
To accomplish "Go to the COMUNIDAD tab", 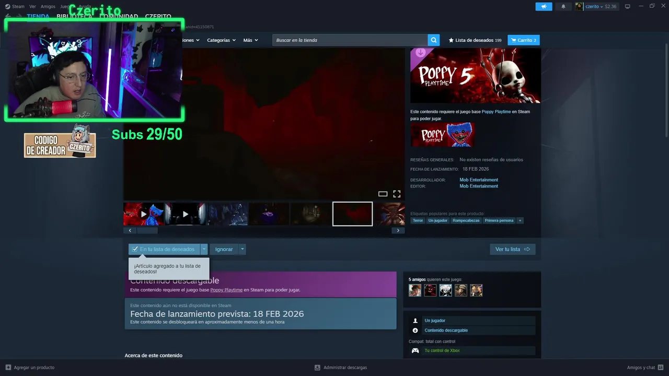I will pos(119,17).
